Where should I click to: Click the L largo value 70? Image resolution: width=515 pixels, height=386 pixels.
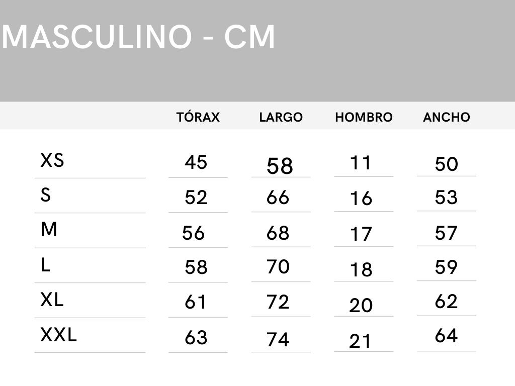[278, 267]
